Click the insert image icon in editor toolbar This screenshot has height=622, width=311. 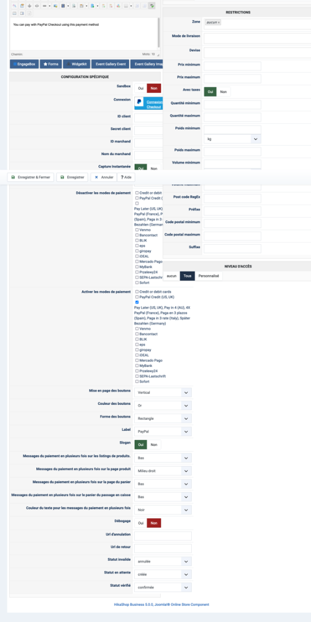(x=54, y=6)
